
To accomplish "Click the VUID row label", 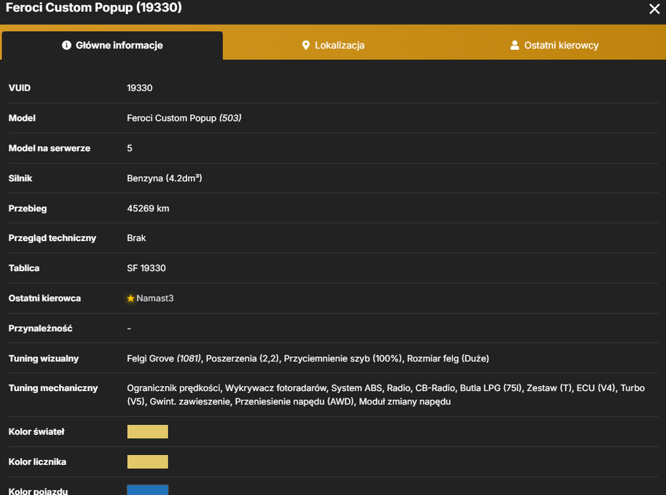I will tap(19, 88).
